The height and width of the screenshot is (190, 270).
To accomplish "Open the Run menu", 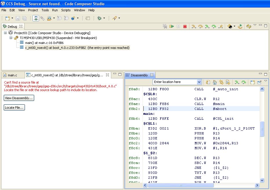I will [55, 10].
